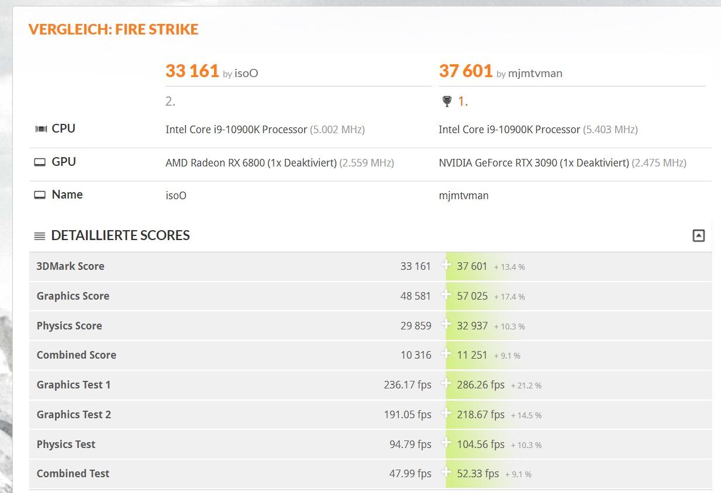The width and height of the screenshot is (721, 493).
Task: Click plus icon in Graphics Test 2 row
Action: pos(446,413)
